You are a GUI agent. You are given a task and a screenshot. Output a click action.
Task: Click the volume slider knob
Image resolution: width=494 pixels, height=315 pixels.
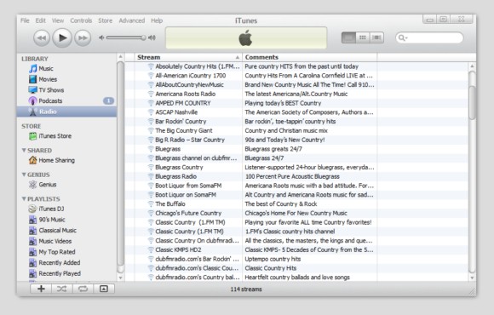pyautogui.click(x=143, y=37)
